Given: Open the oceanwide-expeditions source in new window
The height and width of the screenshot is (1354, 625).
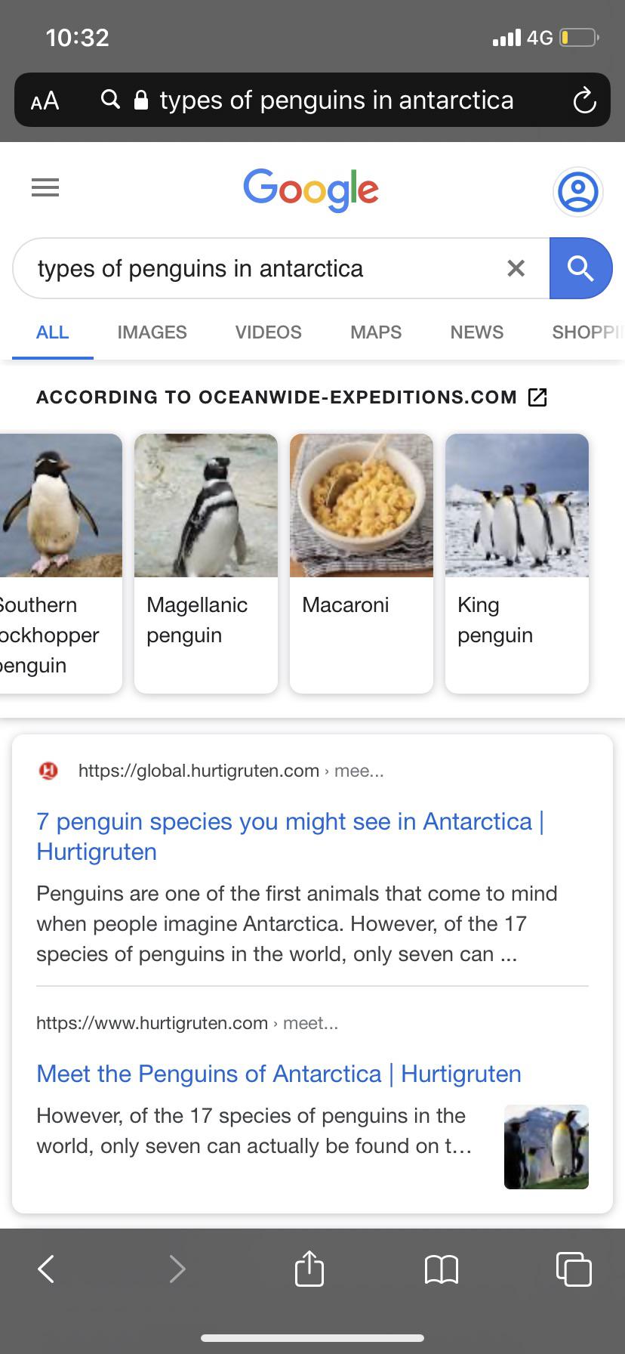Looking at the screenshot, I should click(537, 397).
